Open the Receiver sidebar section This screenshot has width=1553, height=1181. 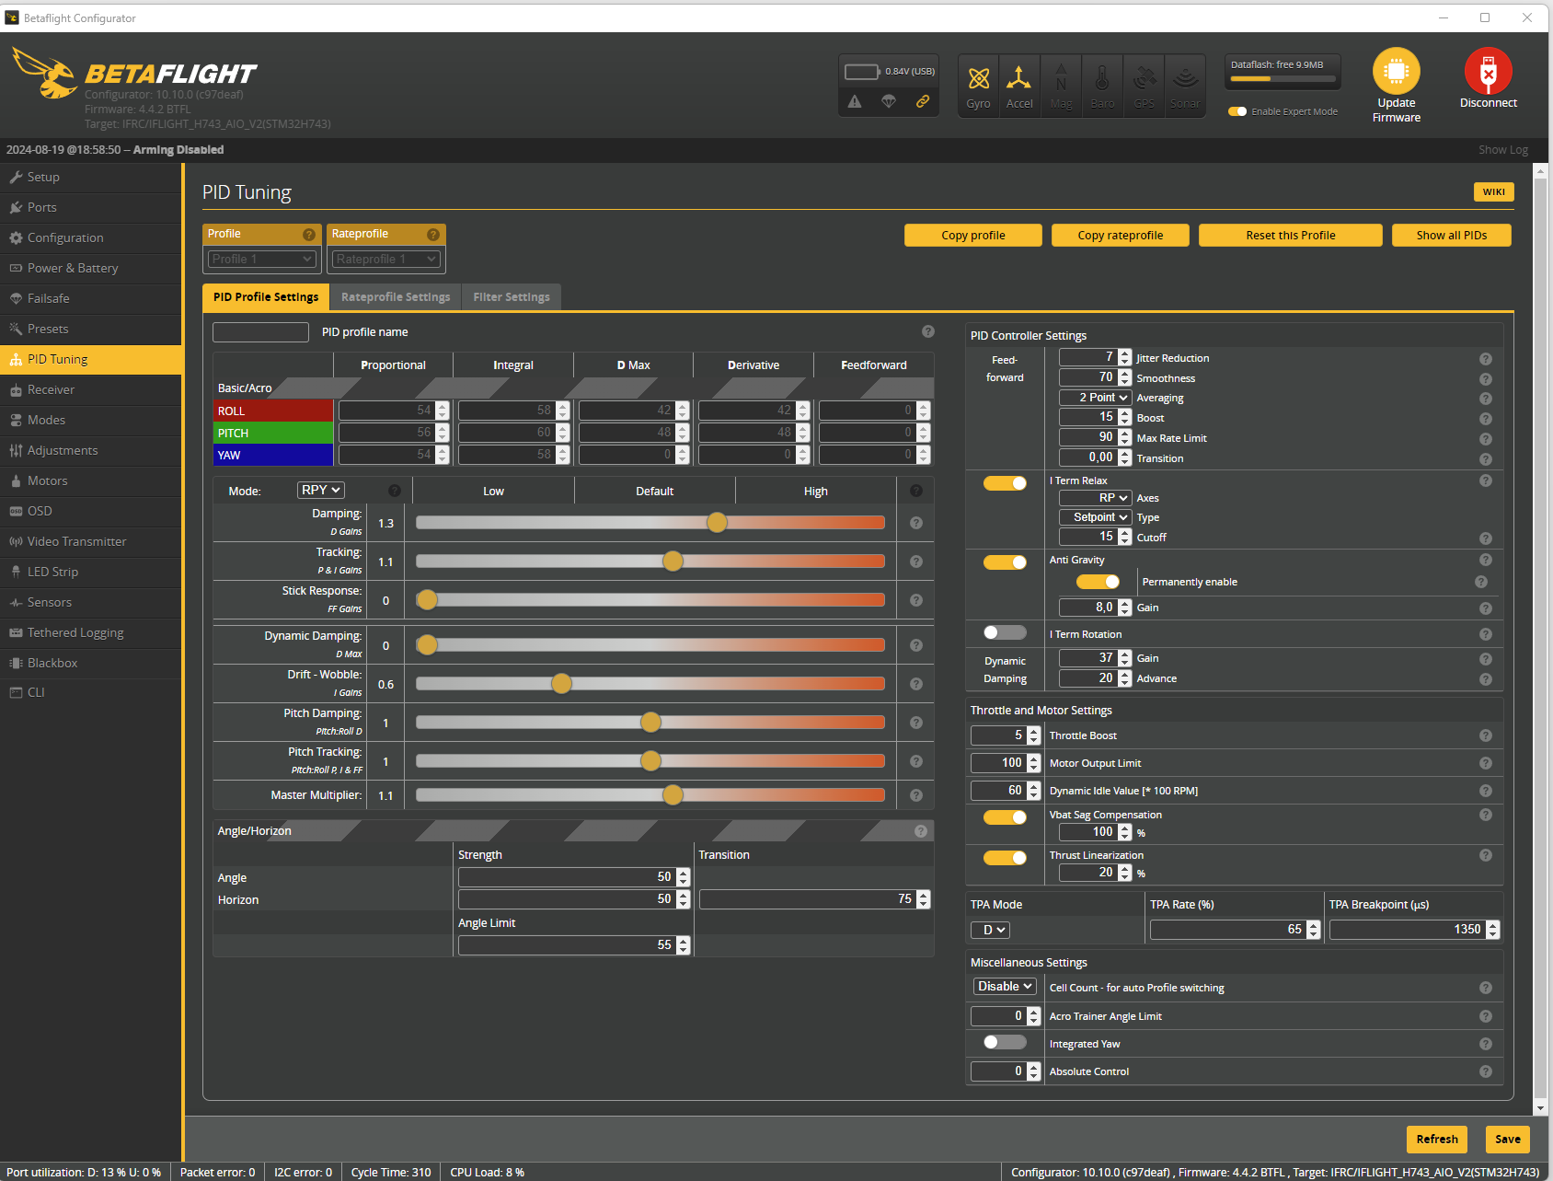click(x=91, y=389)
